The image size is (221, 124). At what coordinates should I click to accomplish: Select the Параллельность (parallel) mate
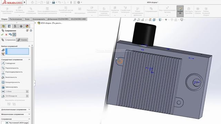point(10,68)
